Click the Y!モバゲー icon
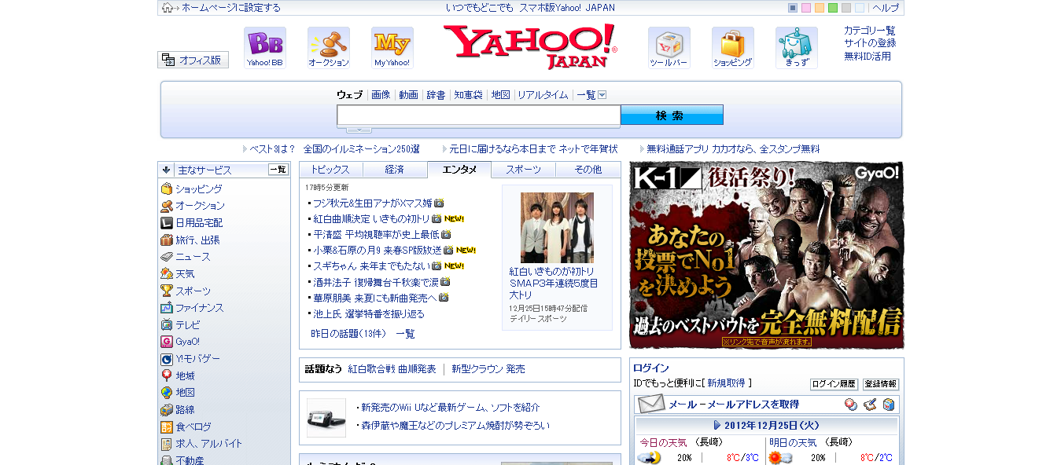1061x465 pixels. (167, 358)
